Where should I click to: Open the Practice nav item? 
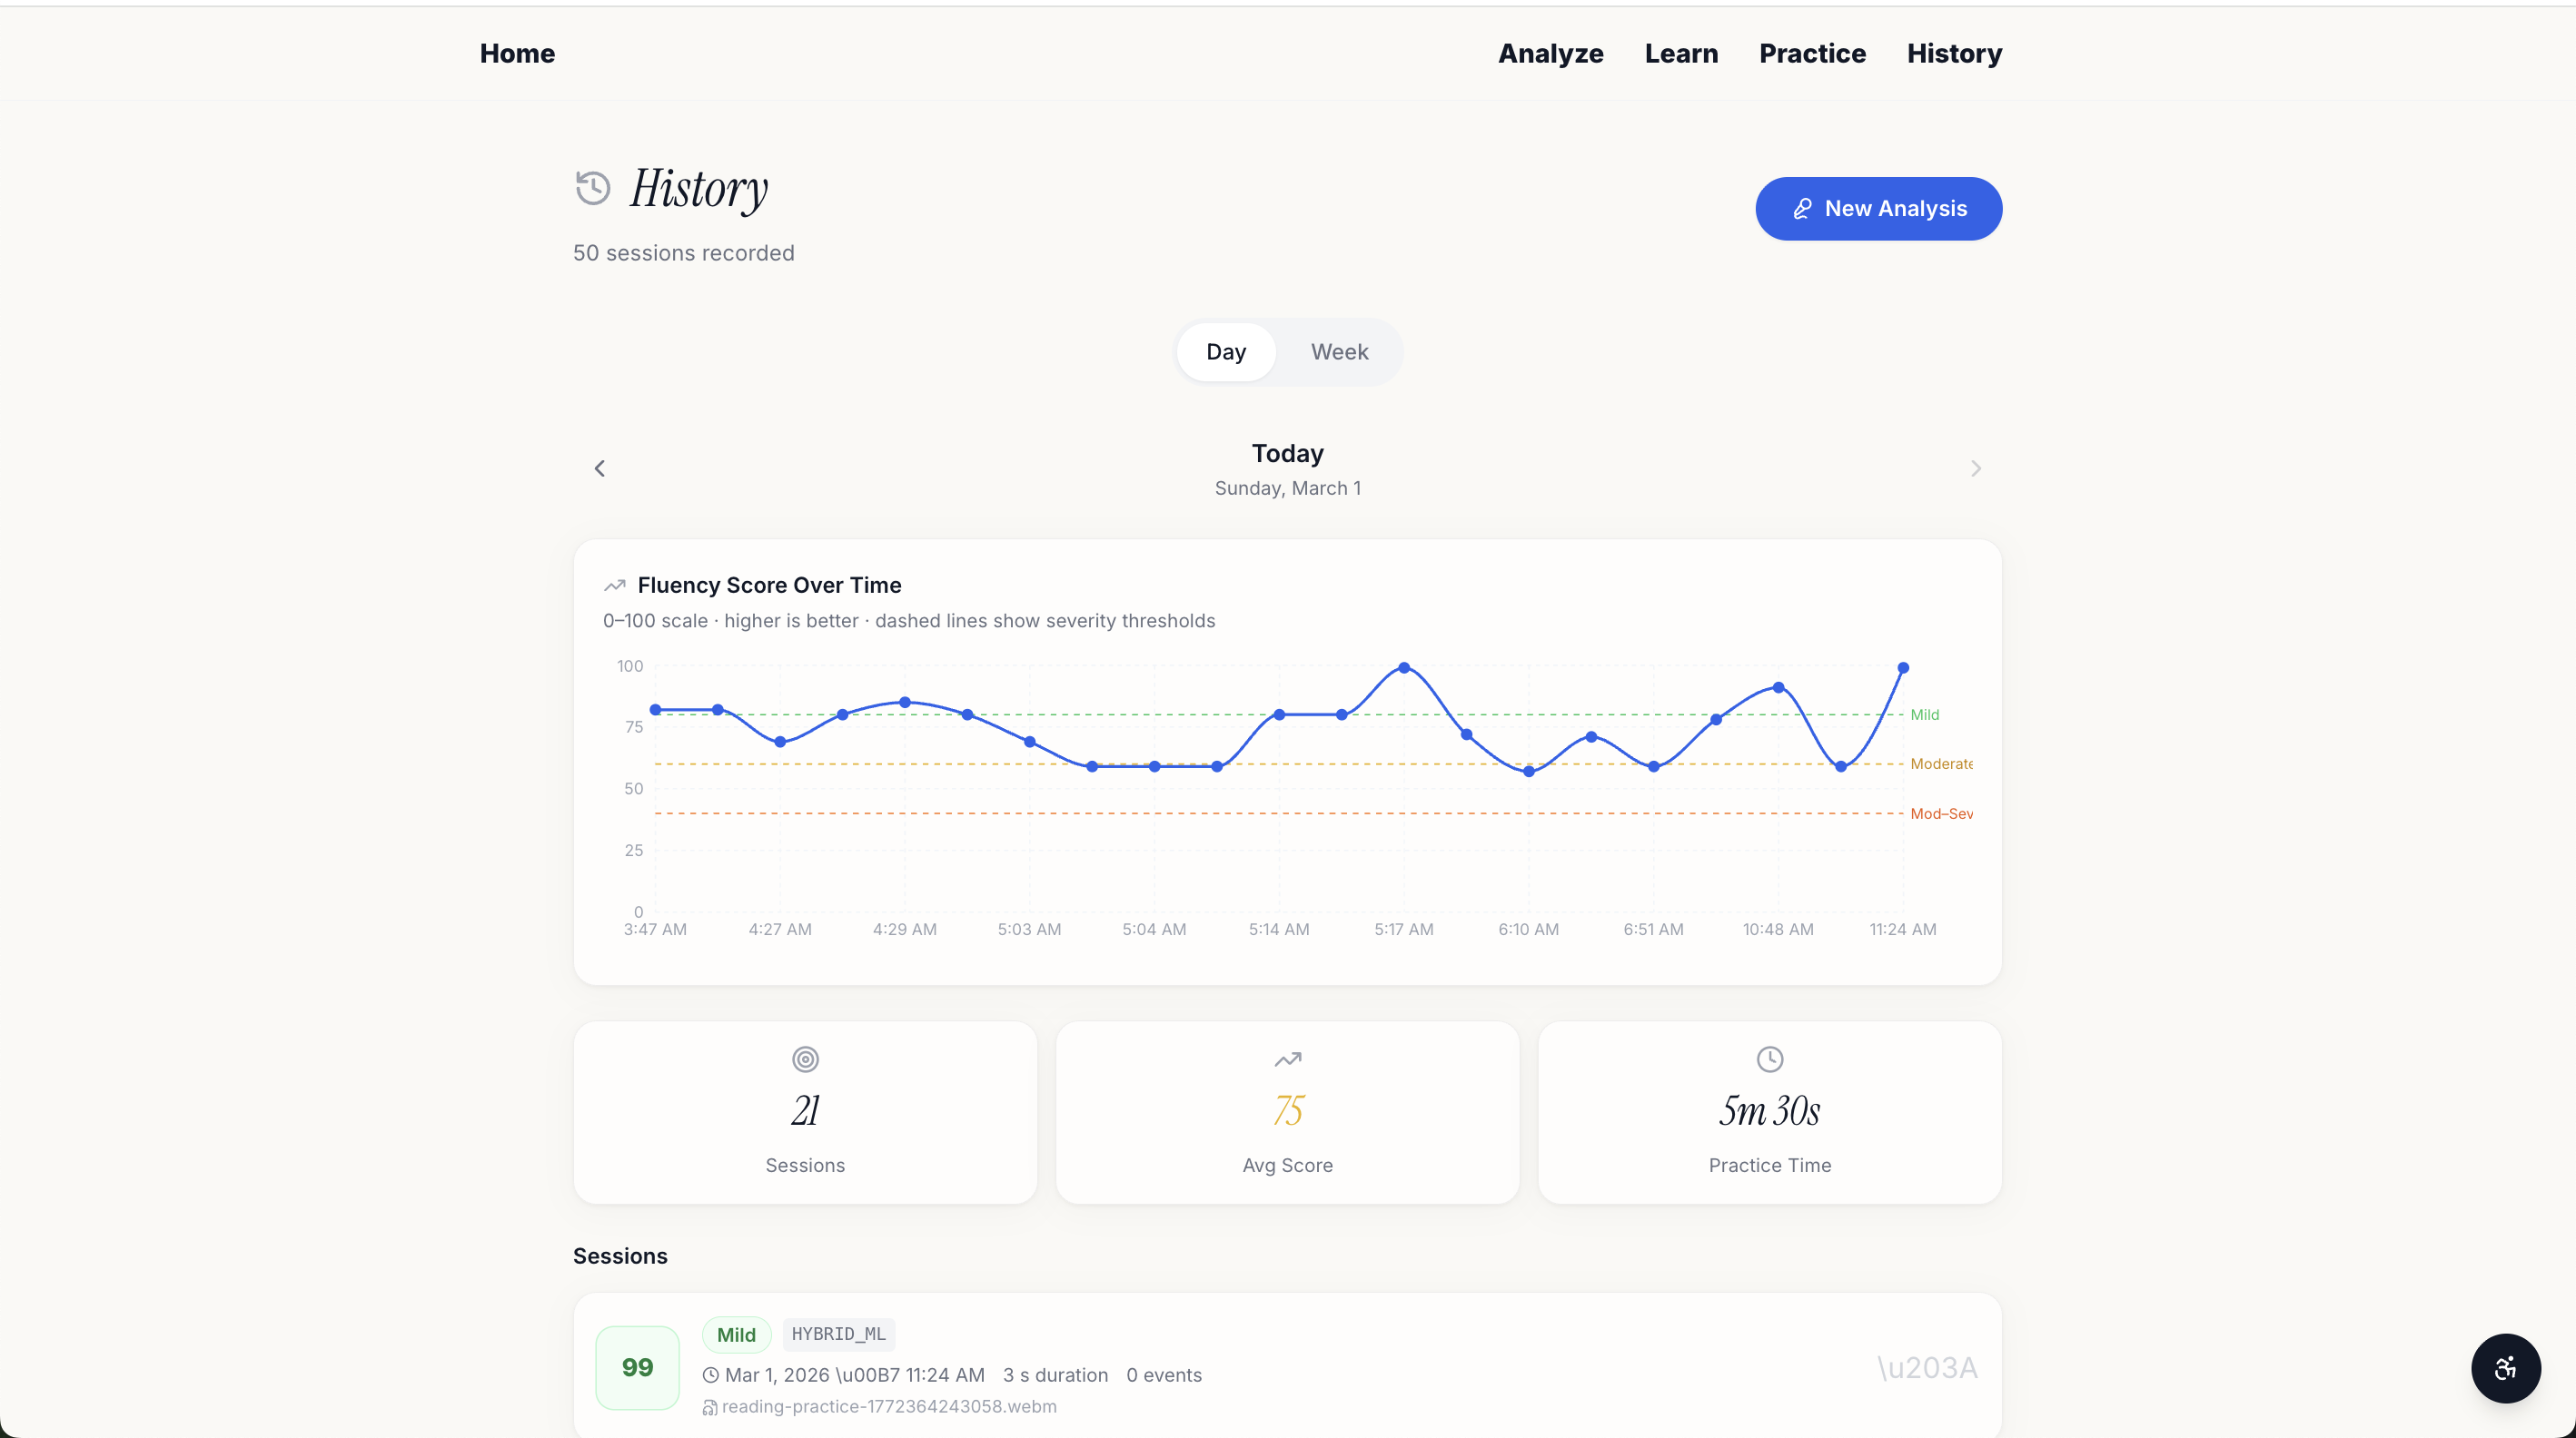[x=1812, y=53]
